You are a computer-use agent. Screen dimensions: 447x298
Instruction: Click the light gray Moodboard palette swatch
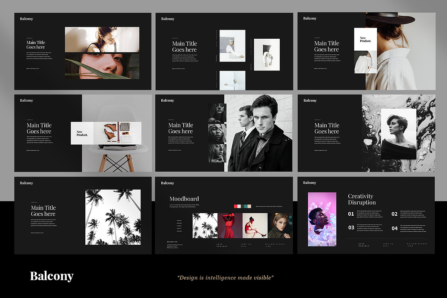(239, 206)
